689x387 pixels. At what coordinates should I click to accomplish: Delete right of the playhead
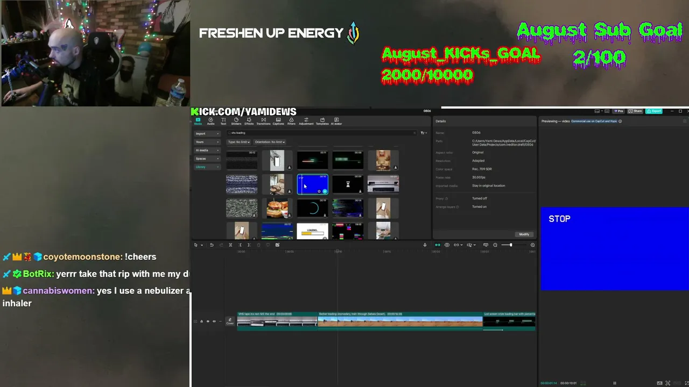249,245
